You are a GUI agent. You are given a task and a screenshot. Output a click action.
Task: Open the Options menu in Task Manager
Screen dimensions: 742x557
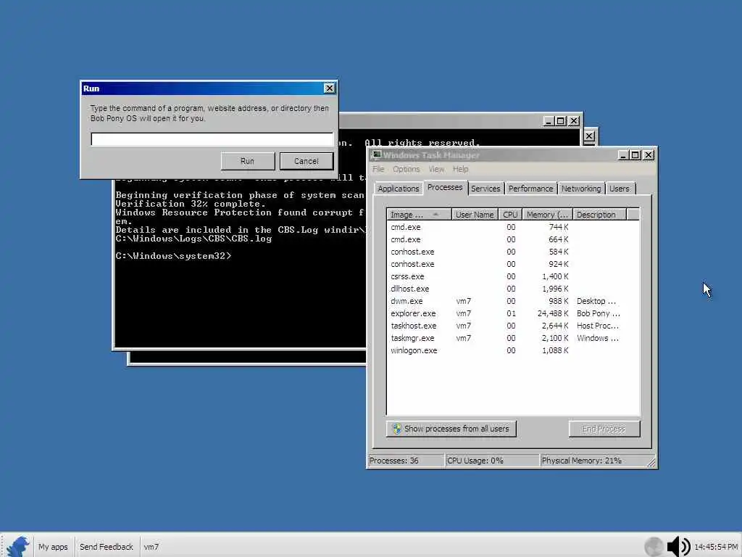point(406,169)
